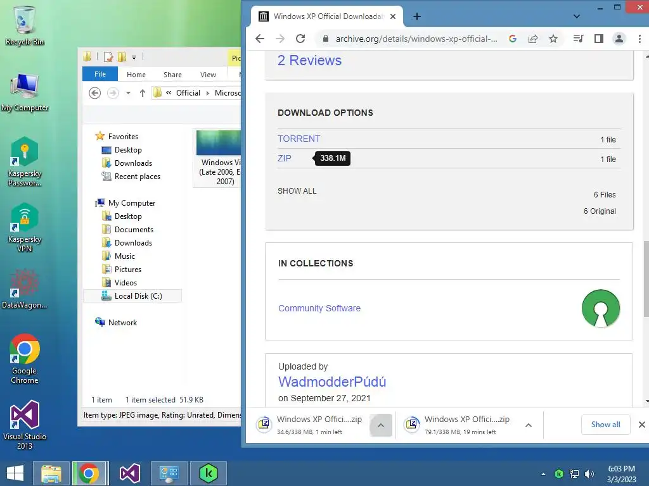Launch Kaspersky Password Manager desktop shortcut

pos(25,161)
